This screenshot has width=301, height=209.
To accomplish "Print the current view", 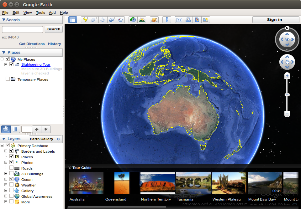I will (x=188, y=19).
